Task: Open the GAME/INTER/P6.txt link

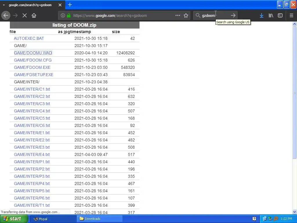Action: pyautogui.click(x=32, y=198)
